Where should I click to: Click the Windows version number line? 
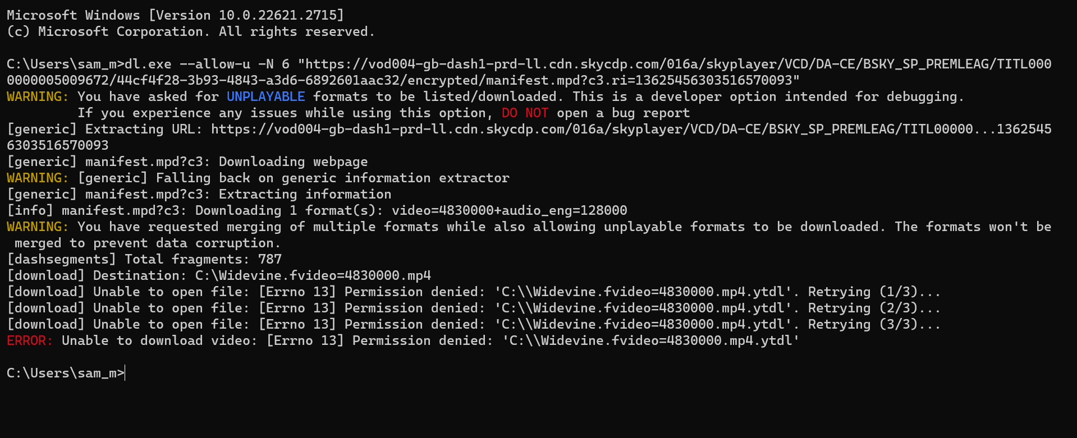(175, 16)
